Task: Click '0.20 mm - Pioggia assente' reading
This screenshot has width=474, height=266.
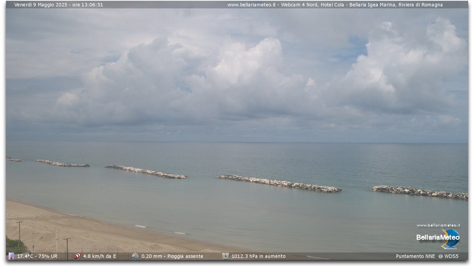Action: coord(172,256)
